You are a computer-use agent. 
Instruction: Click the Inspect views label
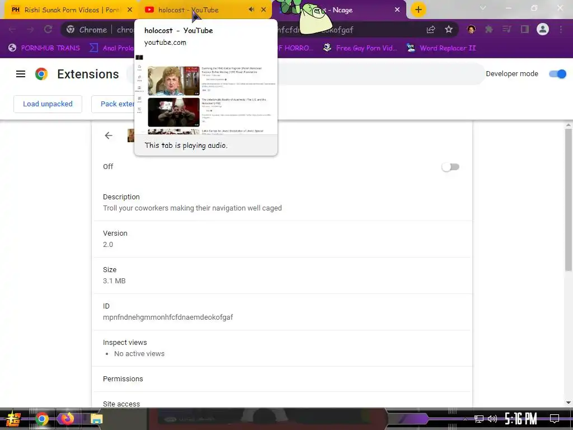pos(125,343)
